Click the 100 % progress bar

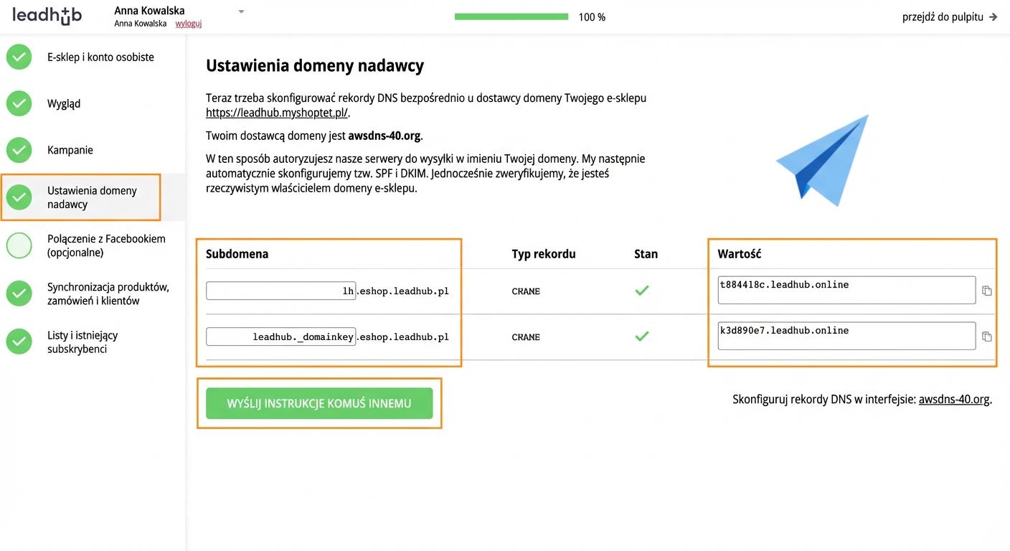pyautogui.click(x=511, y=17)
